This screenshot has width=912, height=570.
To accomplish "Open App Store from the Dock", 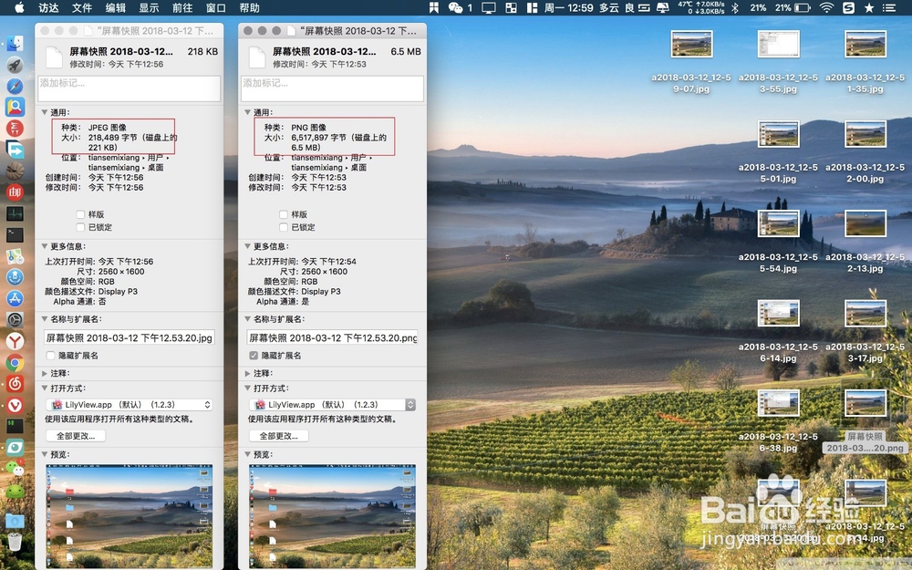I will [15, 298].
